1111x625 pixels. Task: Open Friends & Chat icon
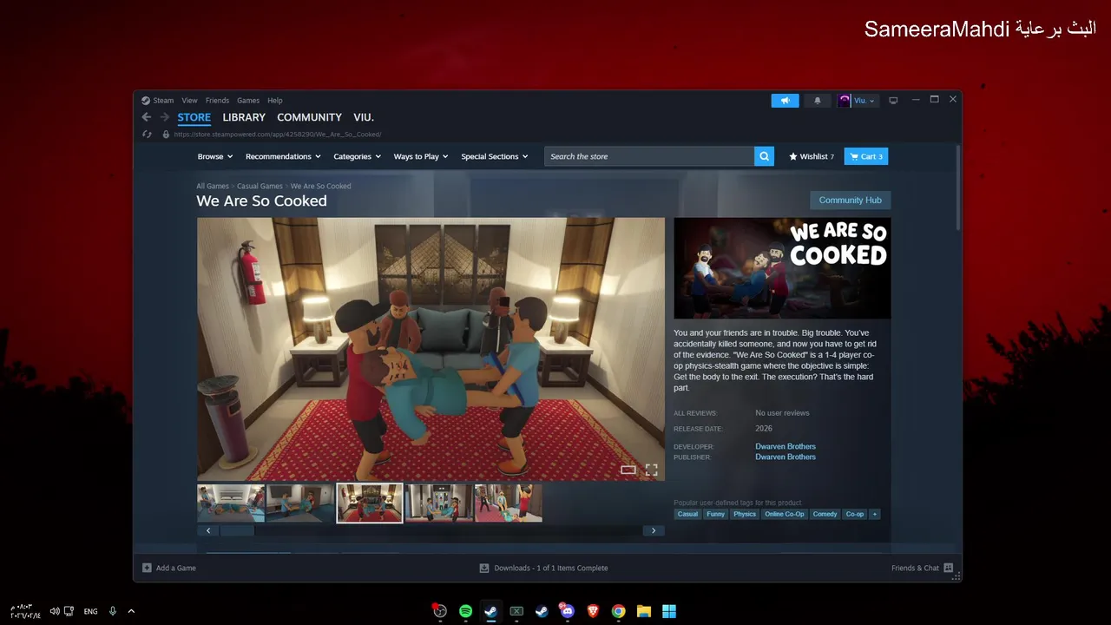[x=948, y=568]
